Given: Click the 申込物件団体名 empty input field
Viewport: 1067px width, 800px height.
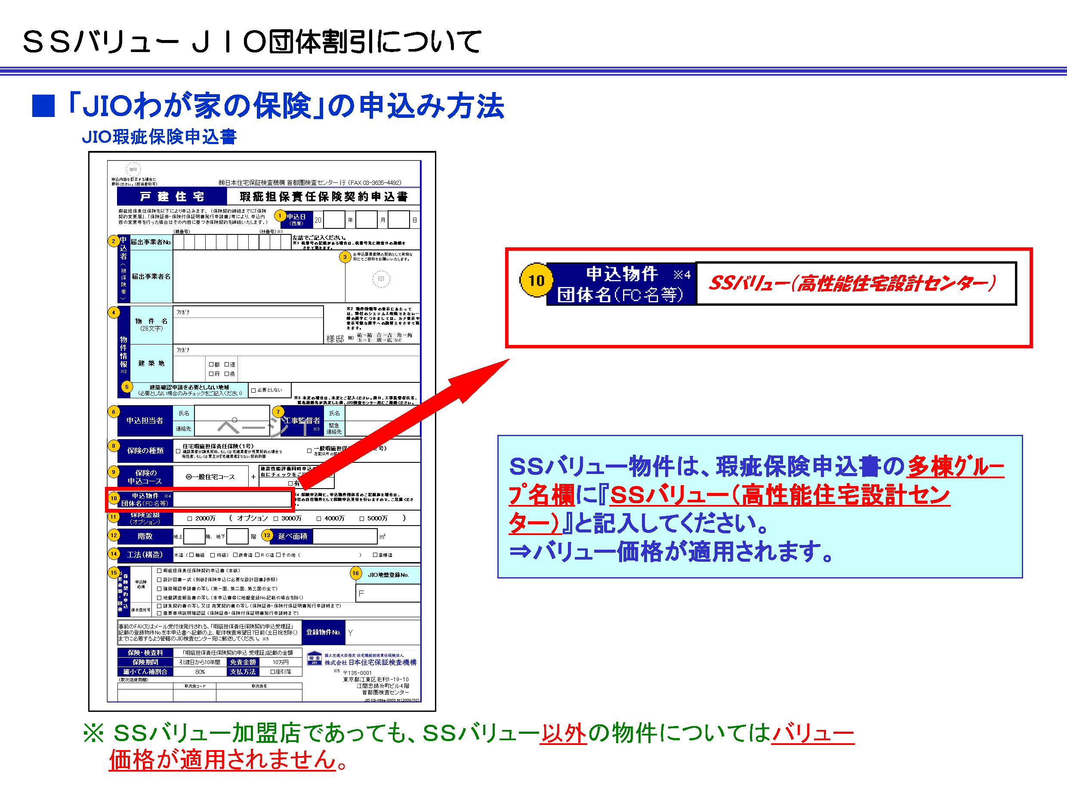Looking at the screenshot, I should pos(232,500).
